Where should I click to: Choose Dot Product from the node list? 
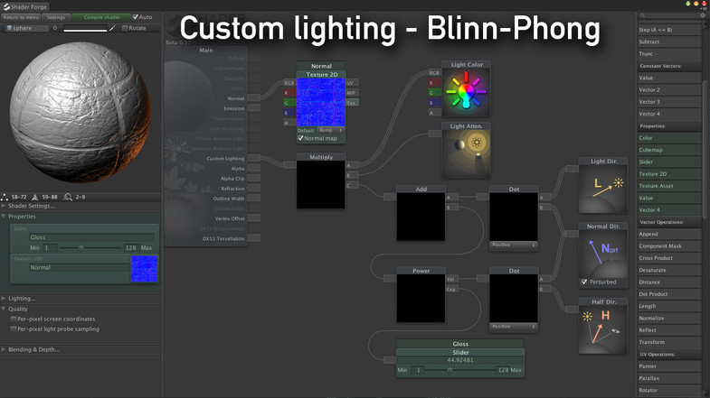tap(669, 293)
